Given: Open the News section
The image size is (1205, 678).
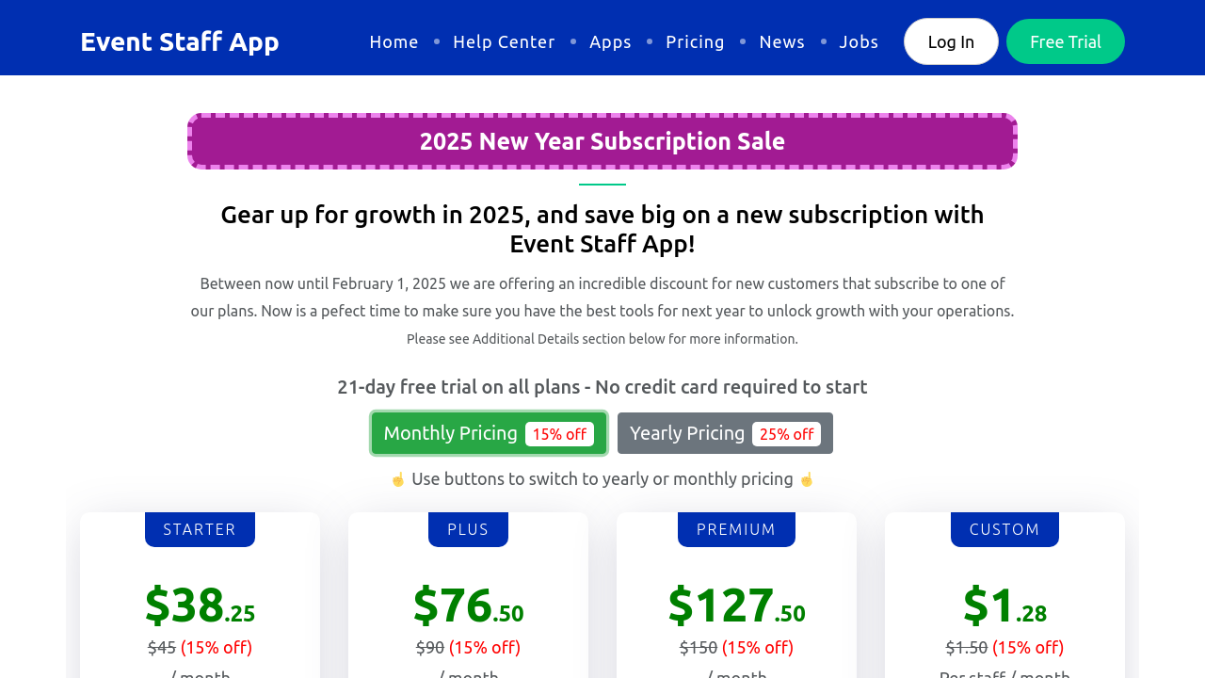Looking at the screenshot, I should point(781,41).
